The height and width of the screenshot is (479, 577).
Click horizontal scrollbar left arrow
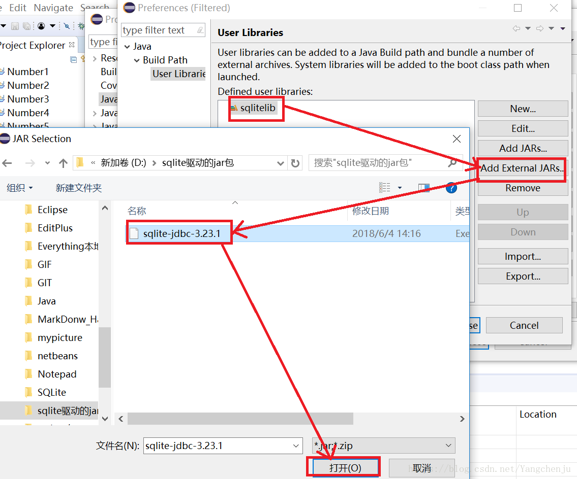120,419
